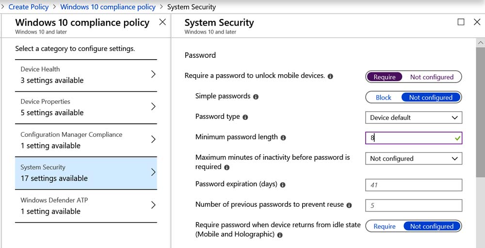Set Simple passwords to Block
The image size is (485, 248).
tap(384, 98)
